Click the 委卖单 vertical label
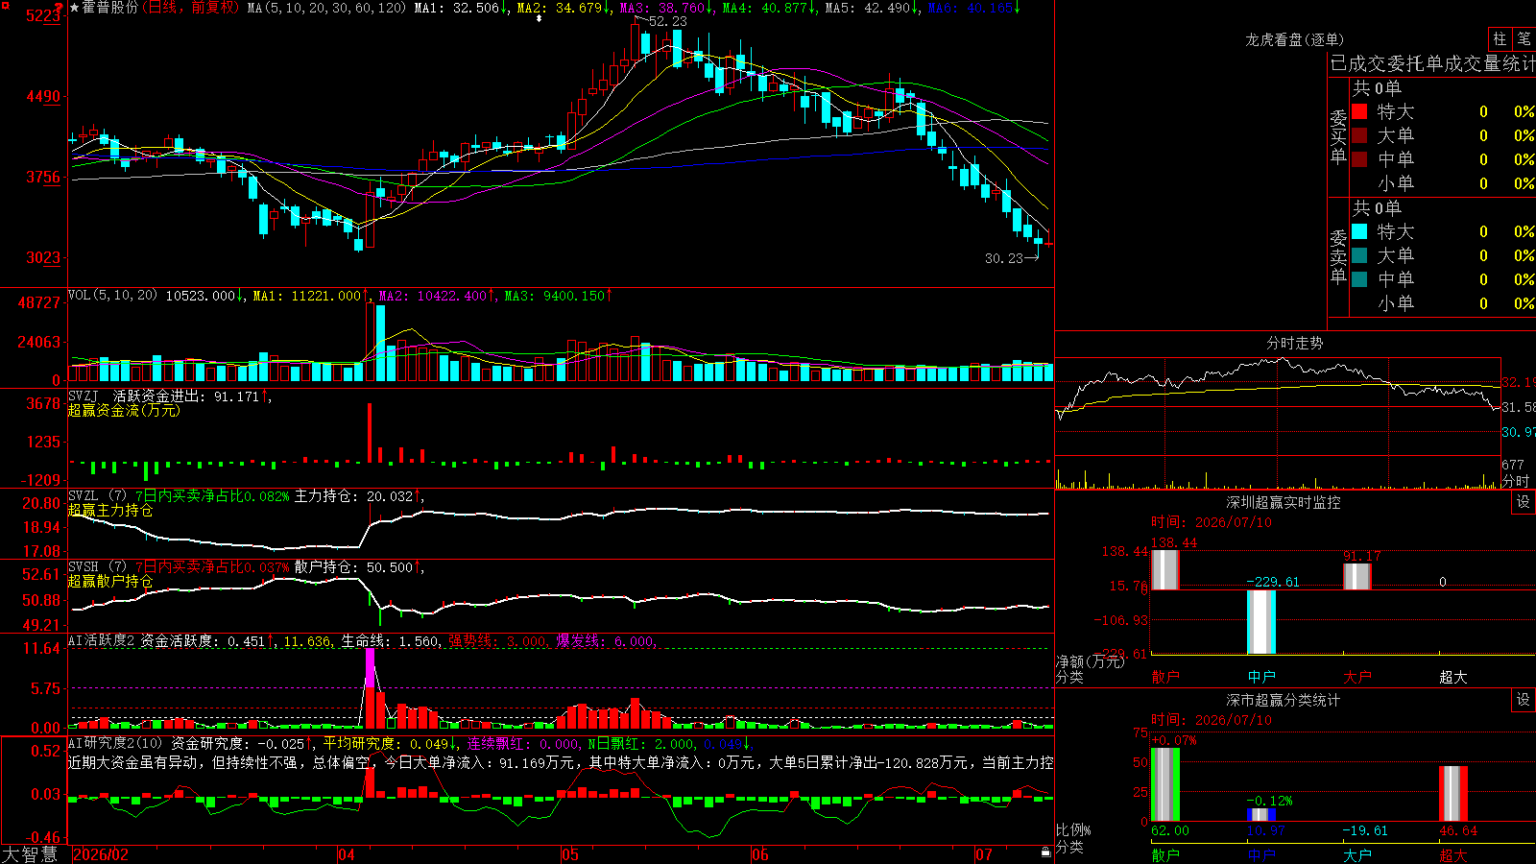This screenshot has height=864, width=1536. [1338, 256]
